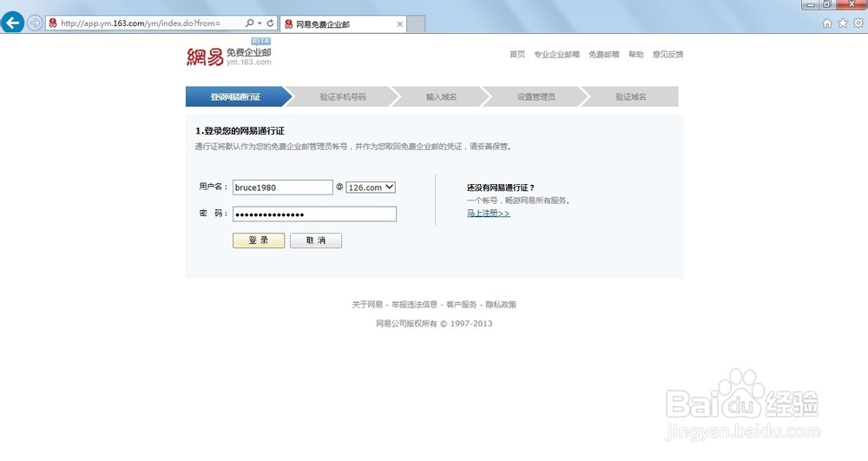Select the 输入域名 step
The width and height of the screenshot is (868, 461).
pyautogui.click(x=441, y=96)
